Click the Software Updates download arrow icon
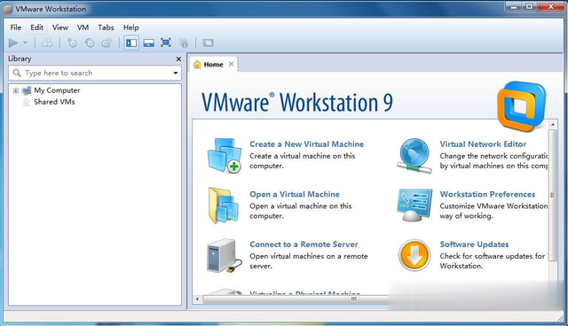Viewport: 568px width, 326px height. (414, 255)
